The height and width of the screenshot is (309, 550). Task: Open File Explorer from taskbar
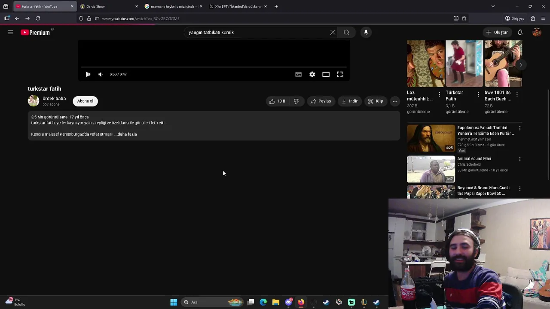tap(276, 302)
